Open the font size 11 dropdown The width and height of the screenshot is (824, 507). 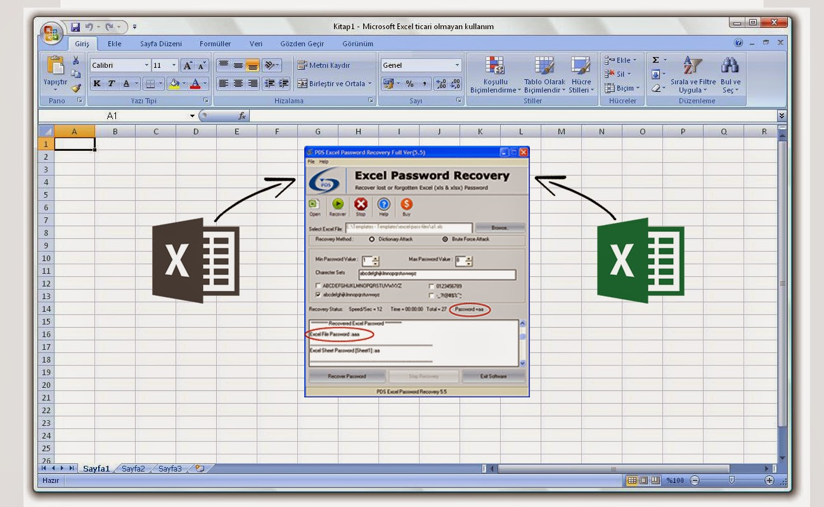[x=173, y=65]
